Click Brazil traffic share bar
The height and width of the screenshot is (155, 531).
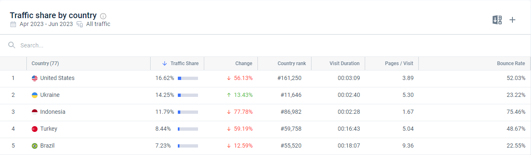(x=188, y=146)
